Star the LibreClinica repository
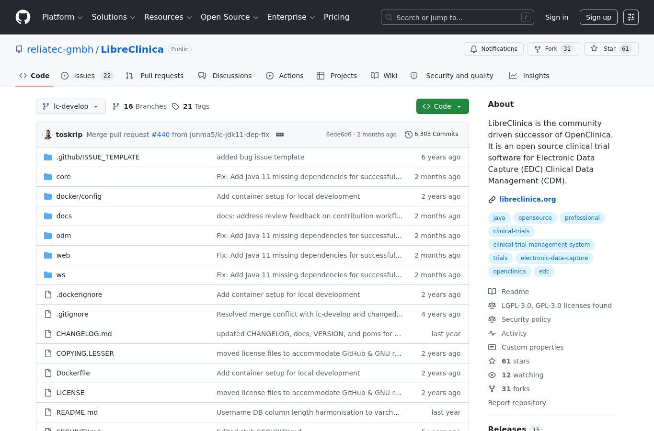This screenshot has width=654, height=431. 611,49
